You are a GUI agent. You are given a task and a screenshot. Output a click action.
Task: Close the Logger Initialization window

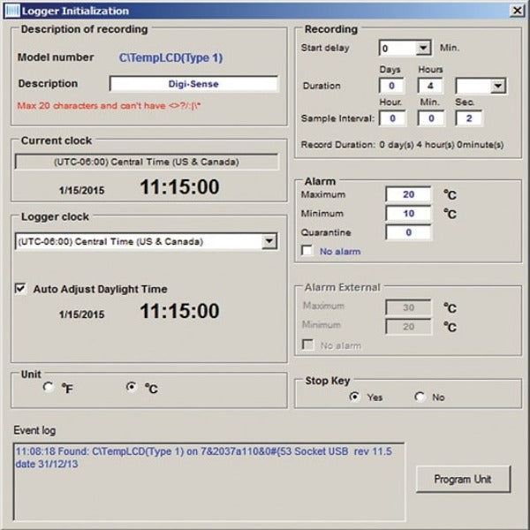pos(515,11)
